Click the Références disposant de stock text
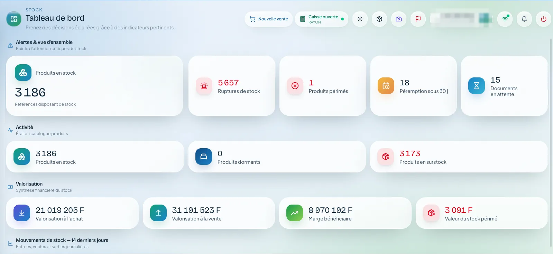 click(45, 104)
